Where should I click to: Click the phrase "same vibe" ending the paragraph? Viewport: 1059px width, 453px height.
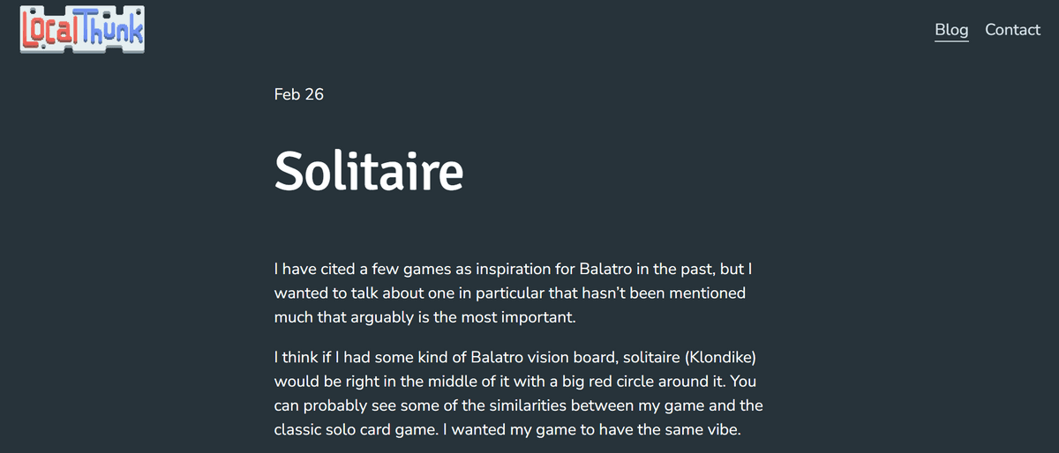(x=716, y=432)
